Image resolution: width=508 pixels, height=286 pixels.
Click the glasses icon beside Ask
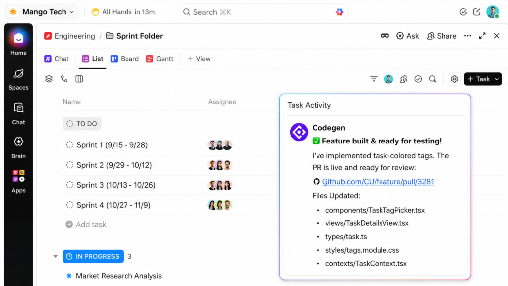point(385,36)
